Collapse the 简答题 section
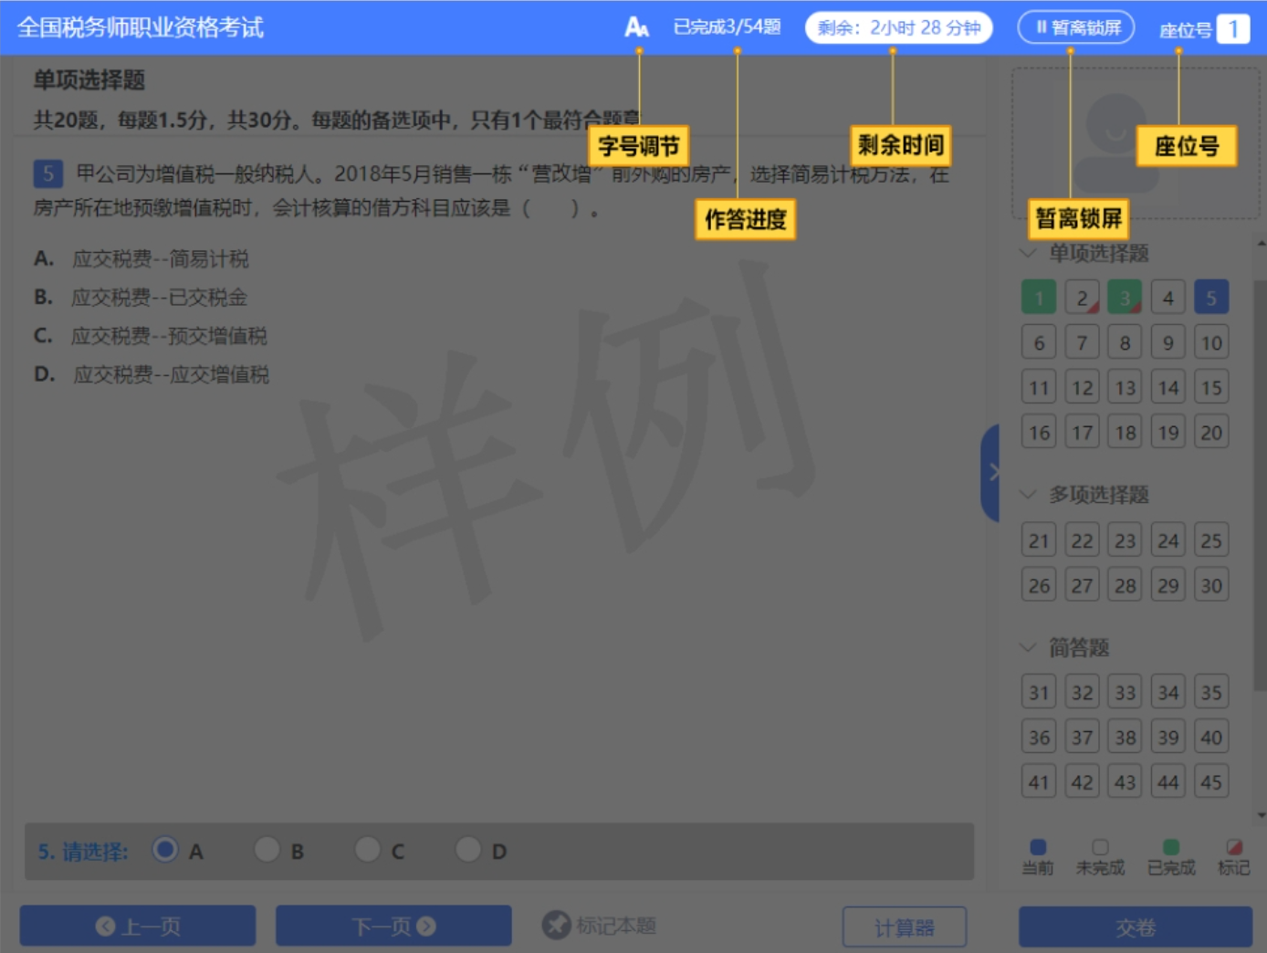 pos(1029,647)
